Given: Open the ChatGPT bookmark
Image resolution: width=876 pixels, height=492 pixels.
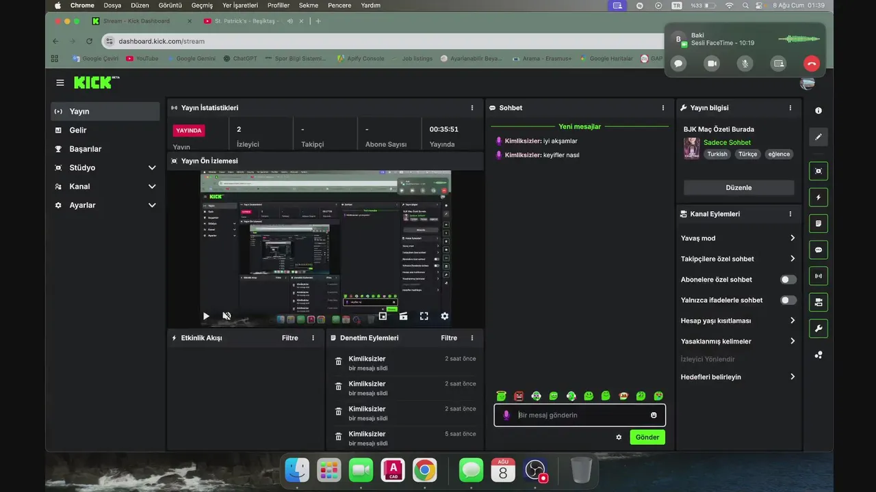Looking at the screenshot, I should coord(240,59).
